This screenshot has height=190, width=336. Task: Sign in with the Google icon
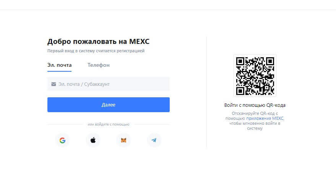pyautogui.click(x=62, y=140)
